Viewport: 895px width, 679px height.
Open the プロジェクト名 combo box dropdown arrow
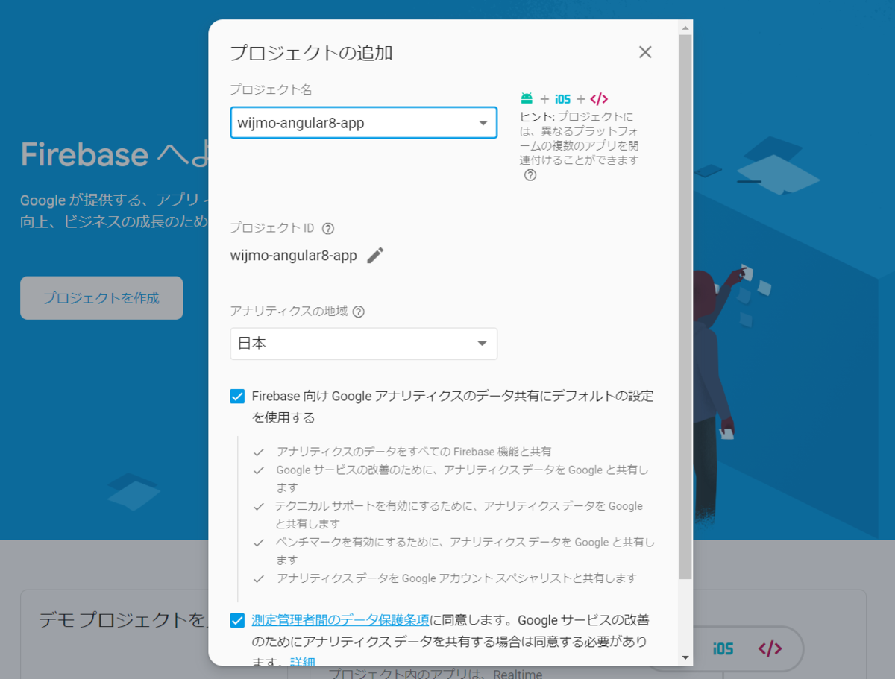pos(483,123)
